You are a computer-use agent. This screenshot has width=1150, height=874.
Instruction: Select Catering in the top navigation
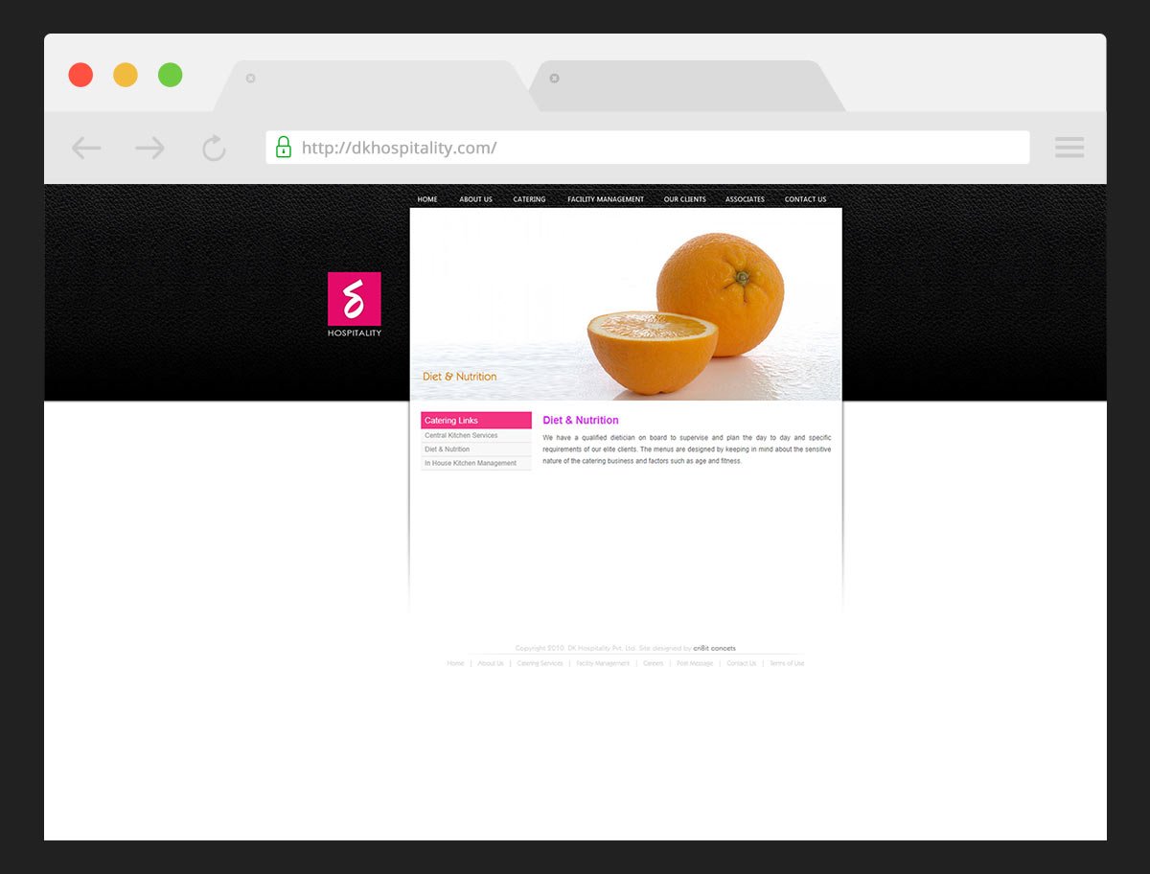pos(529,199)
